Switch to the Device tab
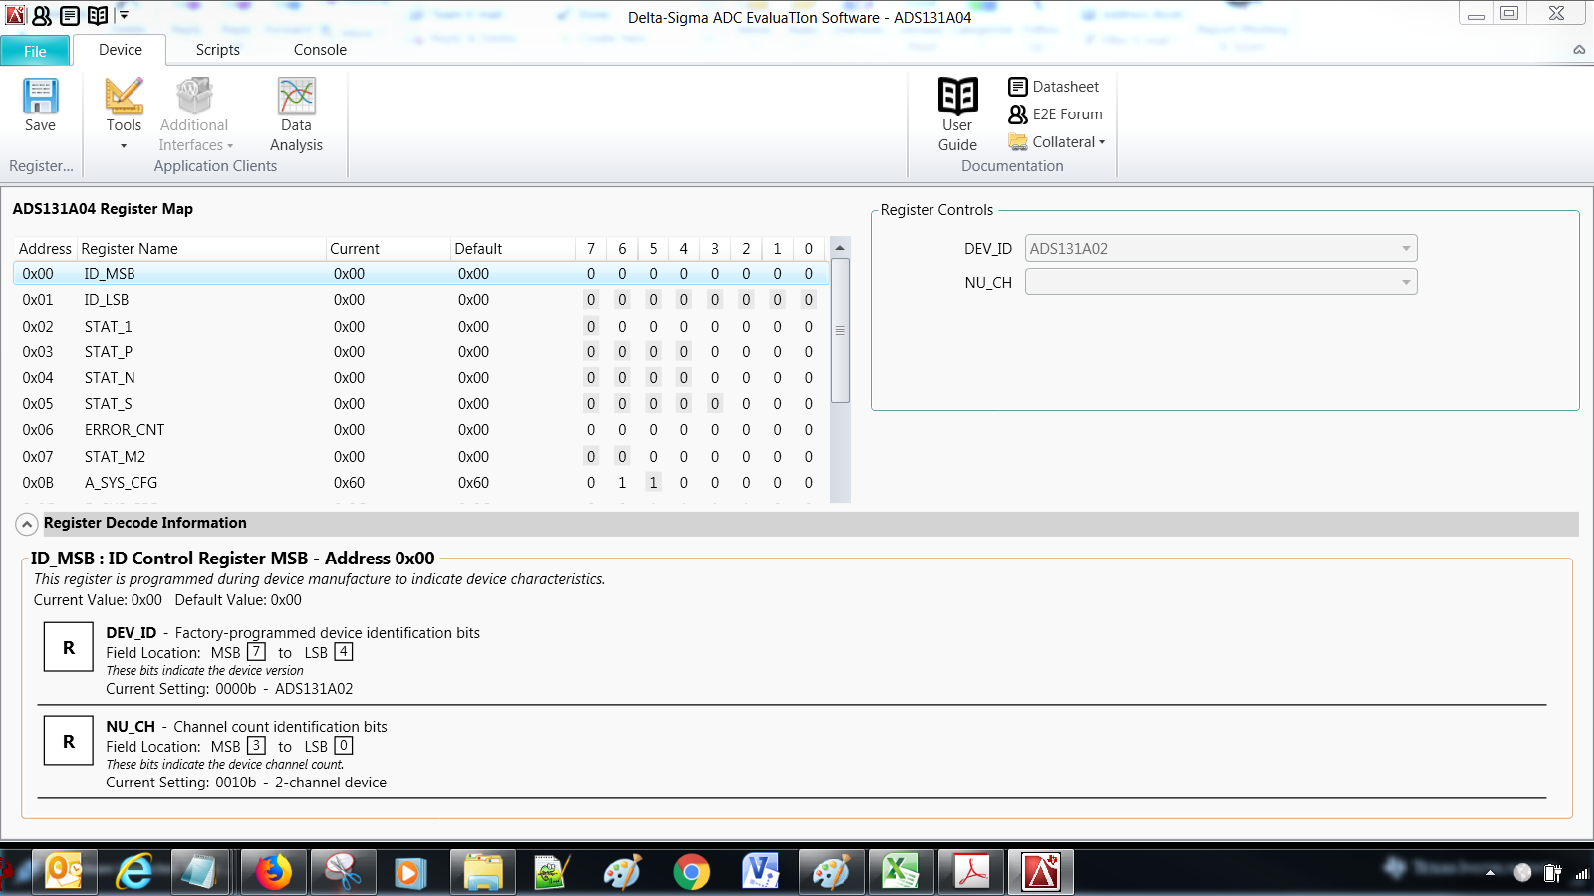1594x896 pixels. point(121,50)
